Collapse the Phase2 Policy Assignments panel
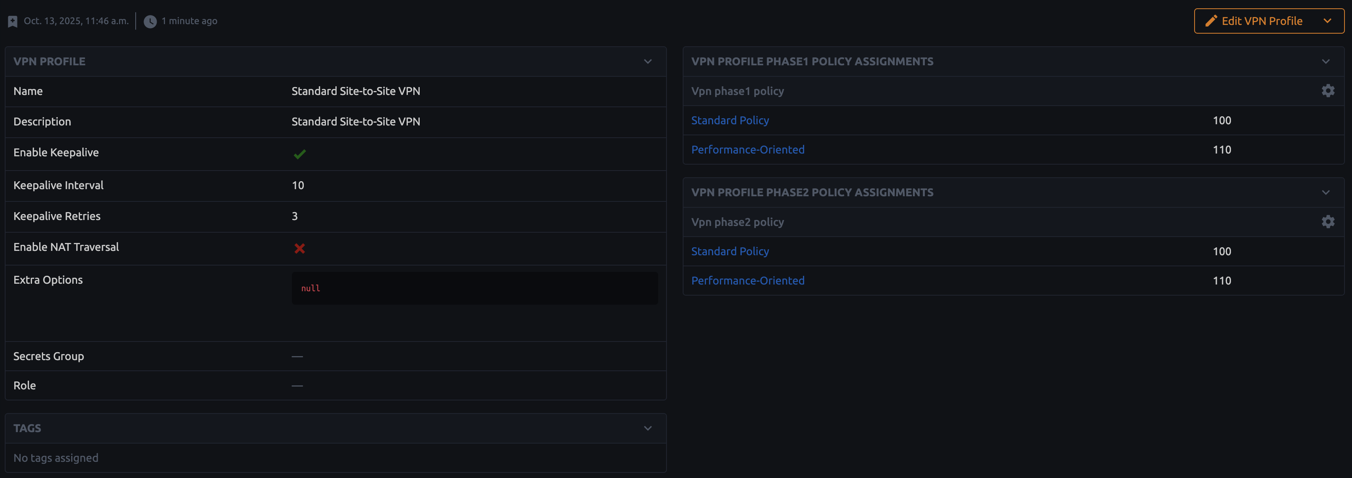 (x=1327, y=192)
